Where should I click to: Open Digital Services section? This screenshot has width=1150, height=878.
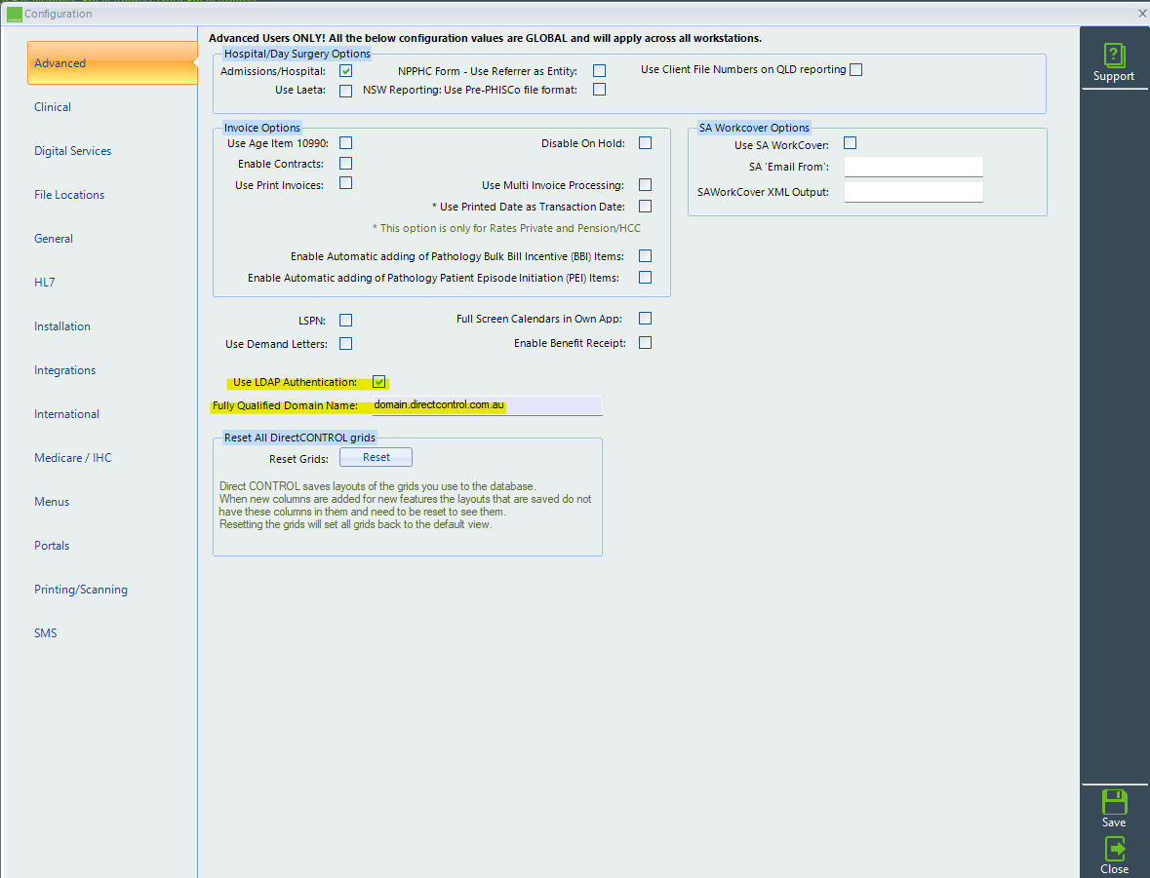coord(72,151)
